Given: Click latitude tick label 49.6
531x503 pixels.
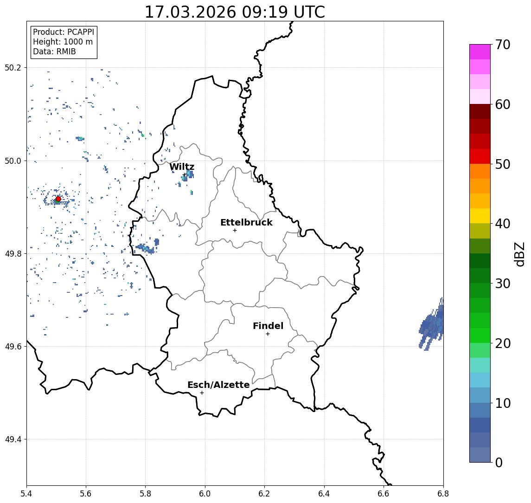Looking at the screenshot, I should (x=13, y=347).
